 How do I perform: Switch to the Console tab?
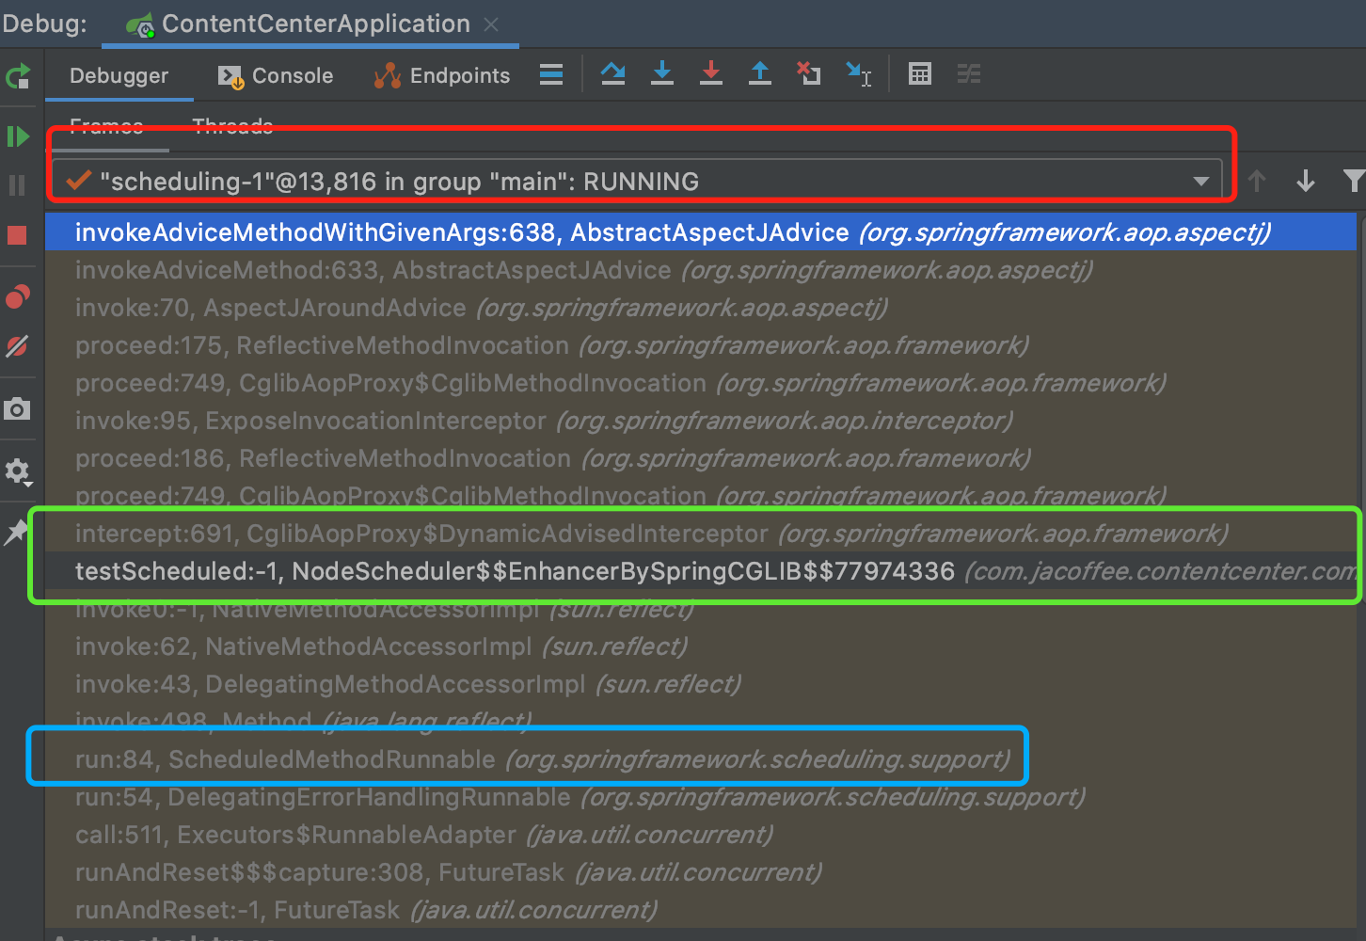276,75
